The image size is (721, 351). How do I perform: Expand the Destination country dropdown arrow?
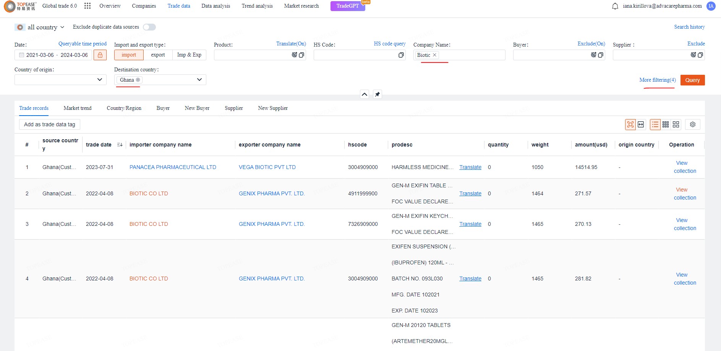pyautogui.click(x=199, y=80)
